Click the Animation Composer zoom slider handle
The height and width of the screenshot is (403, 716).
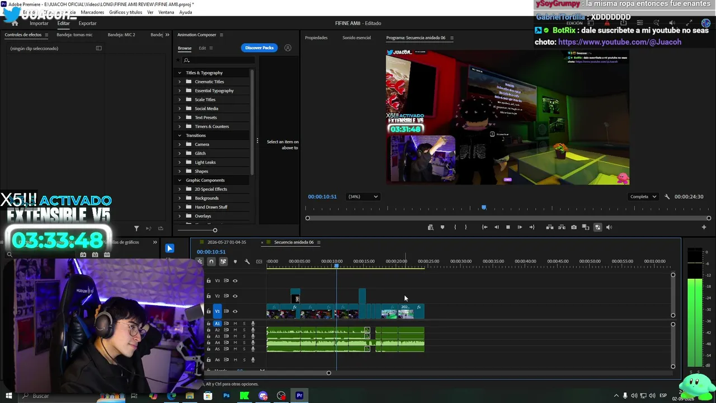pyautogui.click(x=215, y=230)
